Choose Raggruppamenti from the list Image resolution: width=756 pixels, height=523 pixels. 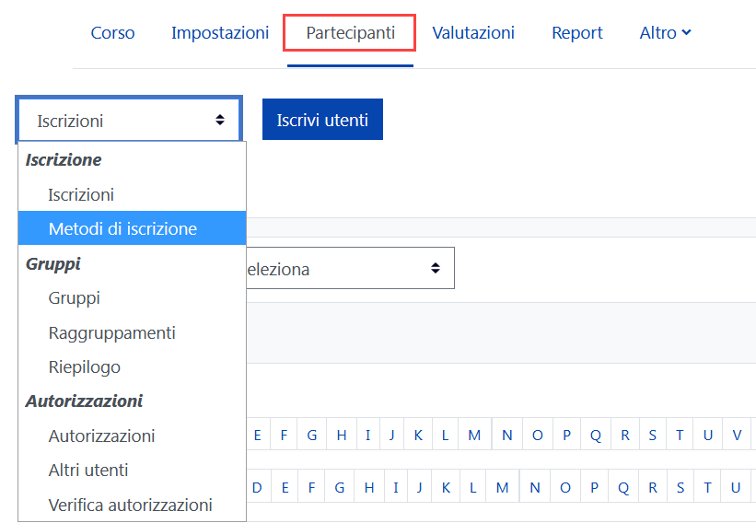(x=132, y=332)
